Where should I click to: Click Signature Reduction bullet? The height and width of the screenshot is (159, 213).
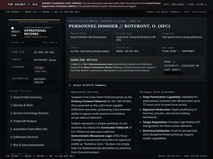[170, 113]
